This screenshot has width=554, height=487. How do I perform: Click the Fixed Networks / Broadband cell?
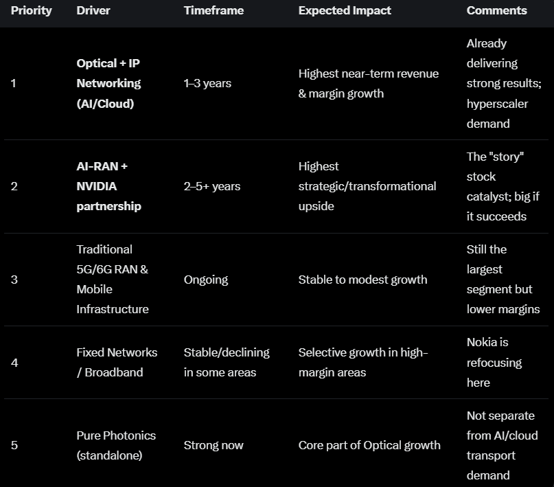pyautogui.click(x=117, y=362)
